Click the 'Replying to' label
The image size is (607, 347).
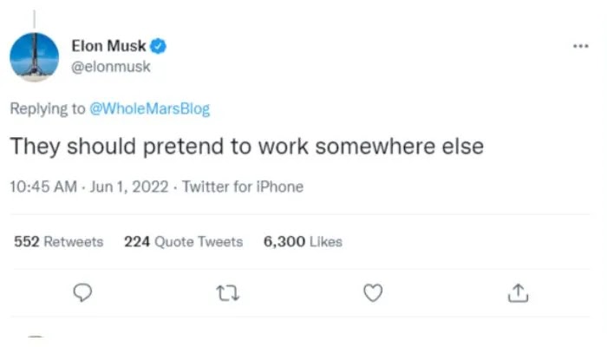coord(47,108)
